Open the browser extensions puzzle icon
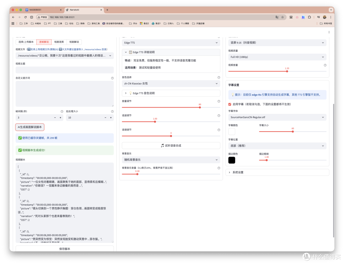Image resolution: width=344 pixels, height=264 pixels. [309, 17]
